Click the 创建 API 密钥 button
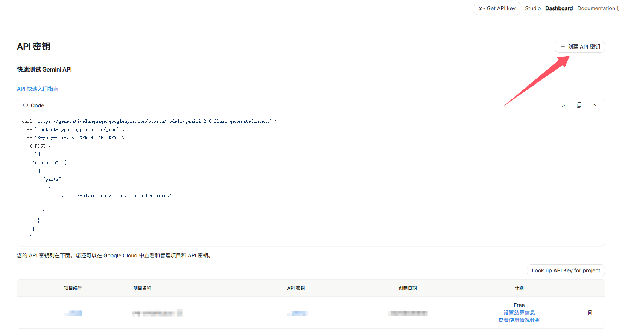This screenshot has height=336, width=619. (x=579, y=47)
